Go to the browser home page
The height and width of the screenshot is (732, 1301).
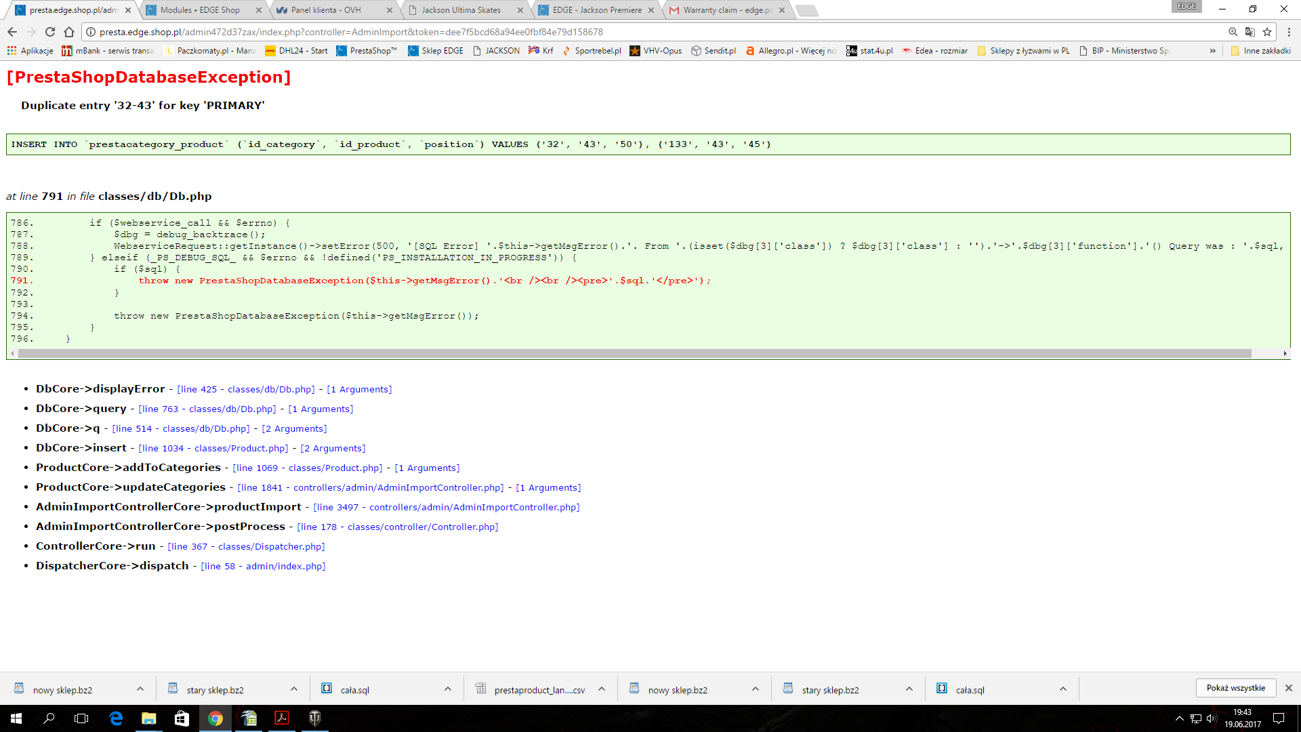(x=69, y=32)
